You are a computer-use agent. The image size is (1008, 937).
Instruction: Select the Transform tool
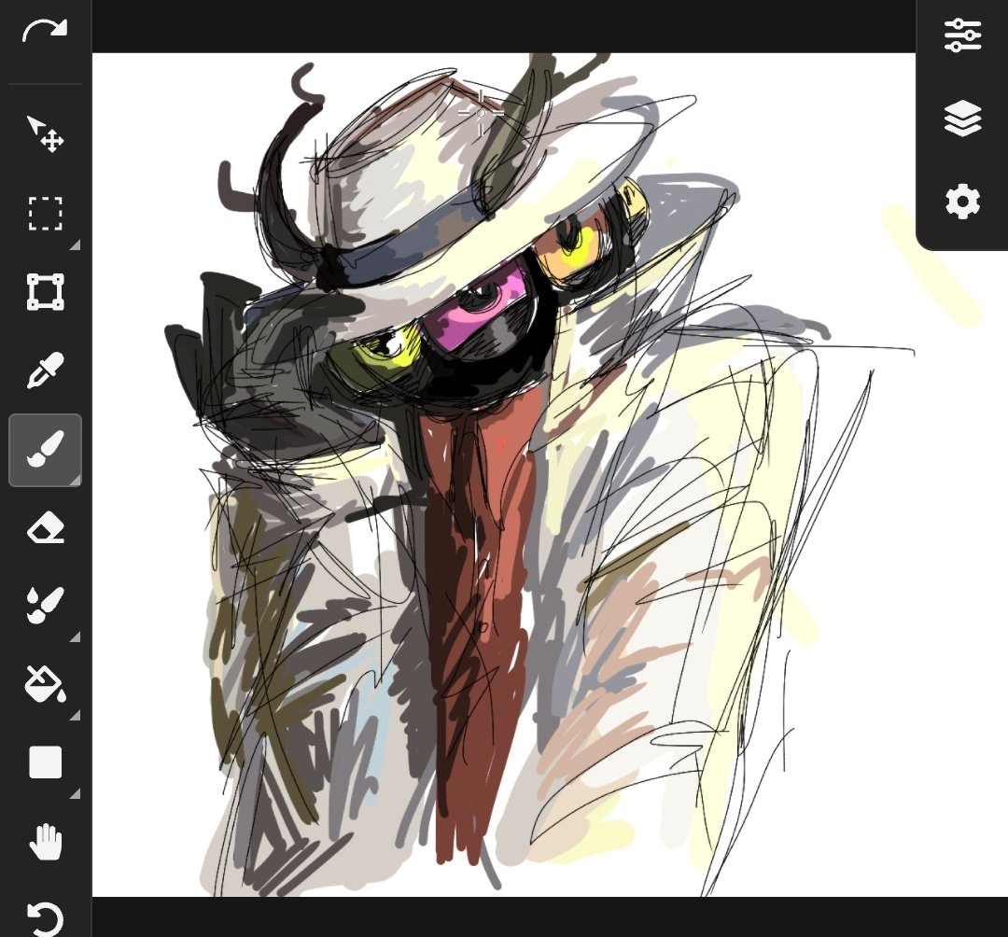(45, 292)
